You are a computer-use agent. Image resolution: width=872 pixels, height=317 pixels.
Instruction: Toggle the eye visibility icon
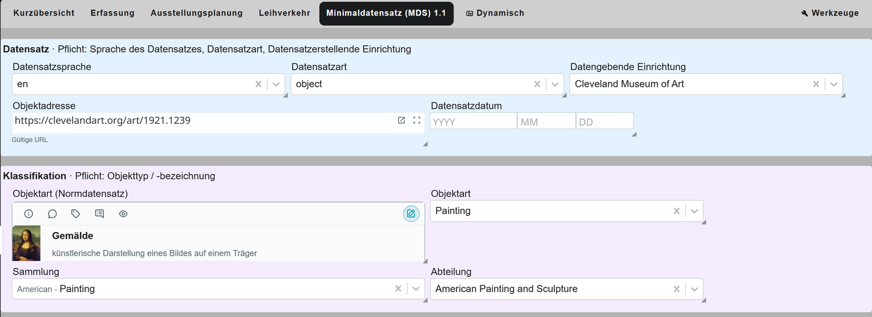coord(123,214)
